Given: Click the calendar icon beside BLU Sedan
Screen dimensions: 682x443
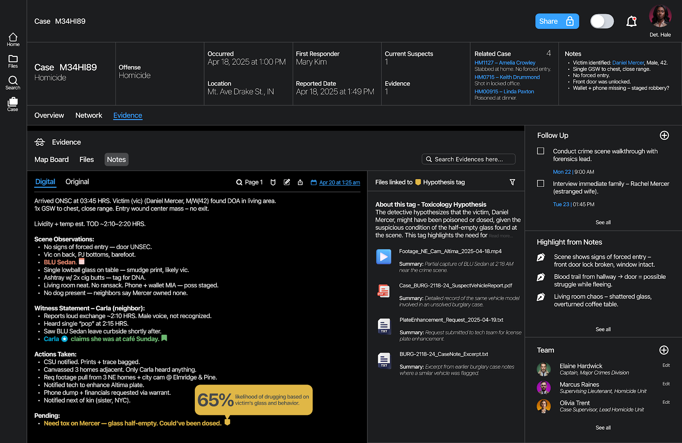Looking at the screenshot, I should coord(82,261).
